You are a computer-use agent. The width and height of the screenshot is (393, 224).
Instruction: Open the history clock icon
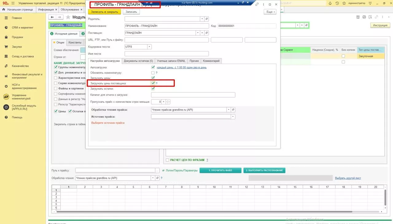(x=337, y=3)
